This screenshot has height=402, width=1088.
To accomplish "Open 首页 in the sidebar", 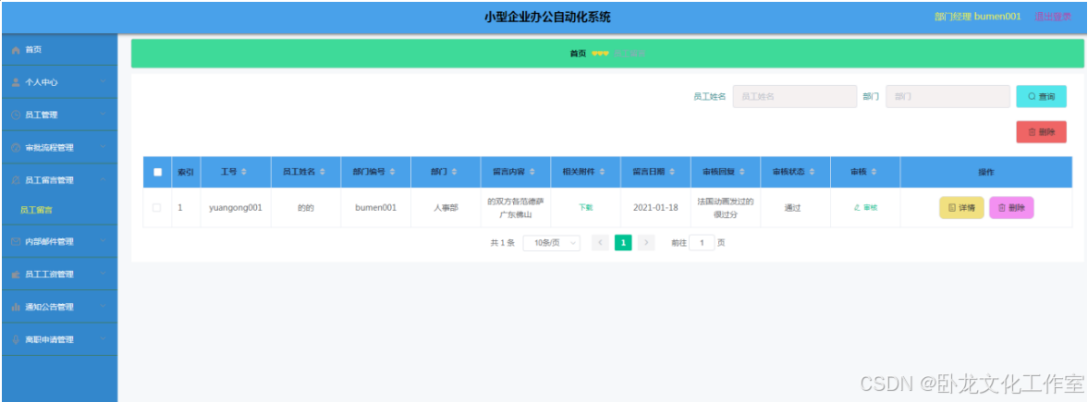I will 59,50.
